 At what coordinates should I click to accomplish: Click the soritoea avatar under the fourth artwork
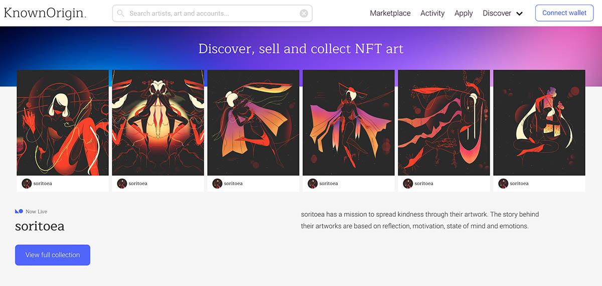tap(313, 184)
